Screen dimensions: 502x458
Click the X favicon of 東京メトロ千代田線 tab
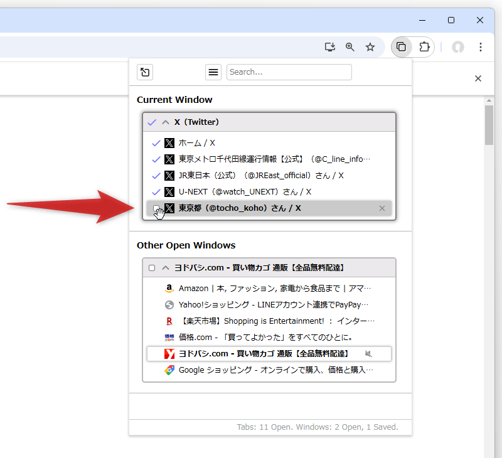point(169,159)
